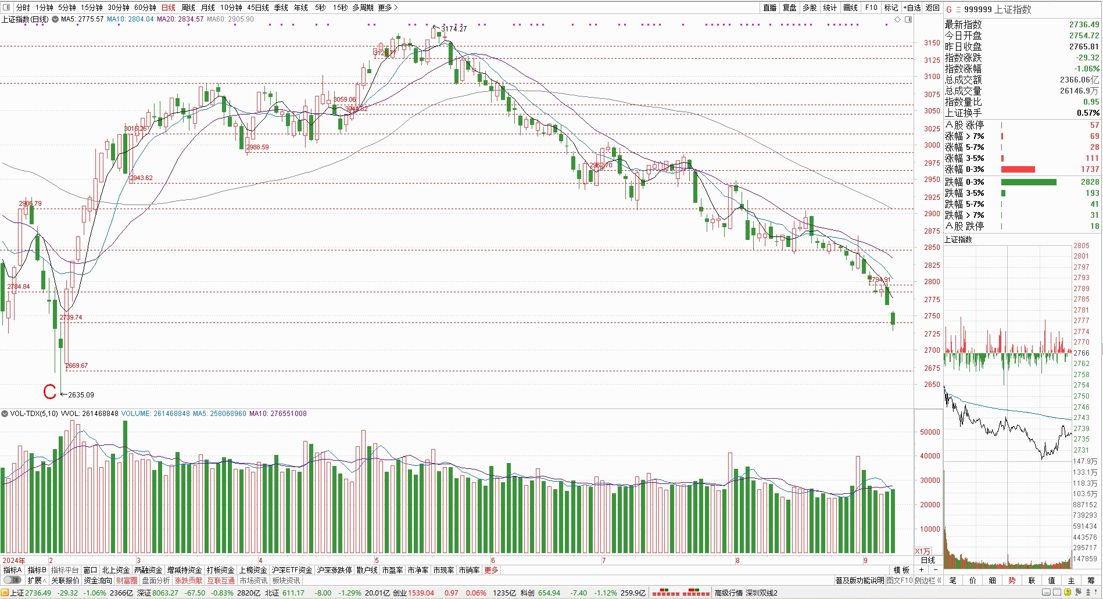Screen dimensions: 1103x599
Task: Open the 普及版功能说明 link
Action: (x=860, y=580)
